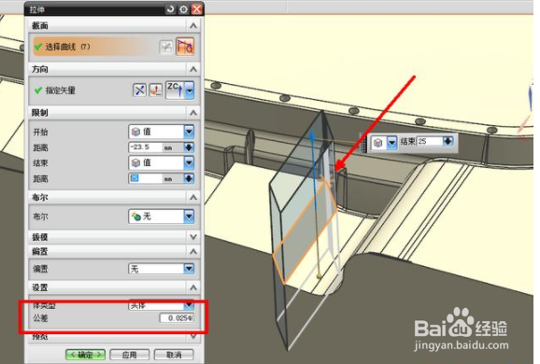
Task: Click the 取消 button
Action: (174, 355)
